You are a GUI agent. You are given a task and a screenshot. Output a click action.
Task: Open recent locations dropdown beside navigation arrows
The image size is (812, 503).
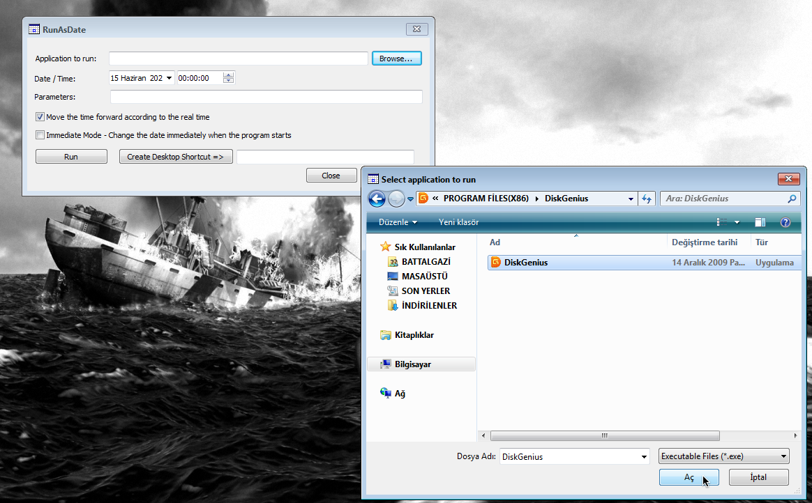[410, 199]
